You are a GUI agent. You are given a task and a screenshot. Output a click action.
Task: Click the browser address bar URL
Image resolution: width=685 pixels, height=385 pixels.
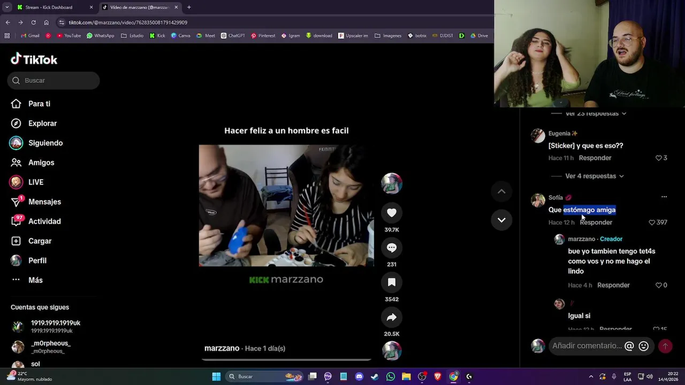point(128,22)
